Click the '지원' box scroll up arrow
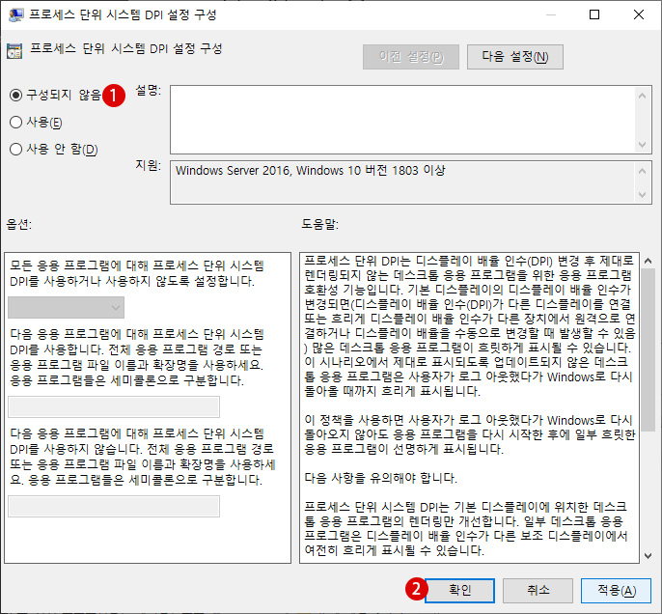 pos(642,171)
